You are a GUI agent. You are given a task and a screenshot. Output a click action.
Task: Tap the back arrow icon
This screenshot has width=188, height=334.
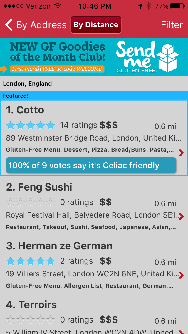click(9, 25)
